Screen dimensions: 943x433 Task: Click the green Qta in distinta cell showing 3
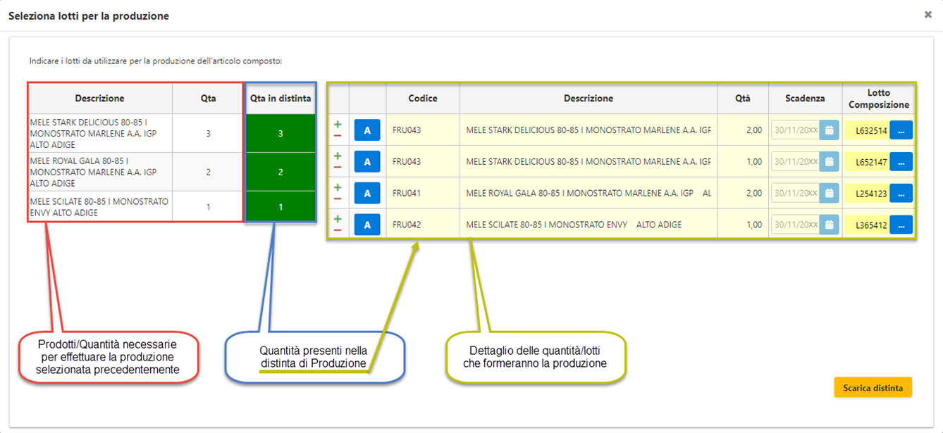[281, 133]
